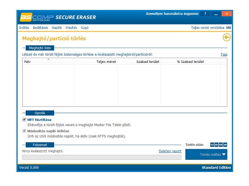This screenshot has height=186, width=249.
Task: Open the Törlés indítás dropdown button
Action: click(x=206, y=154)
